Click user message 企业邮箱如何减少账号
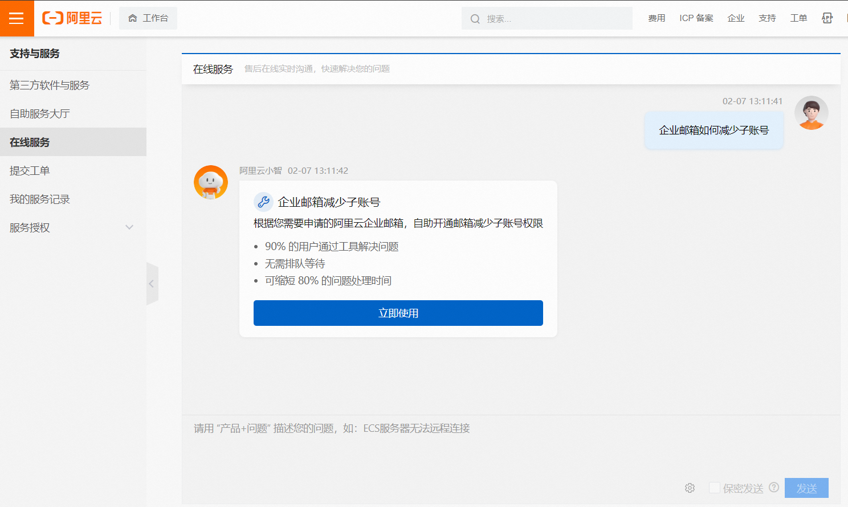 coord(714,130)
